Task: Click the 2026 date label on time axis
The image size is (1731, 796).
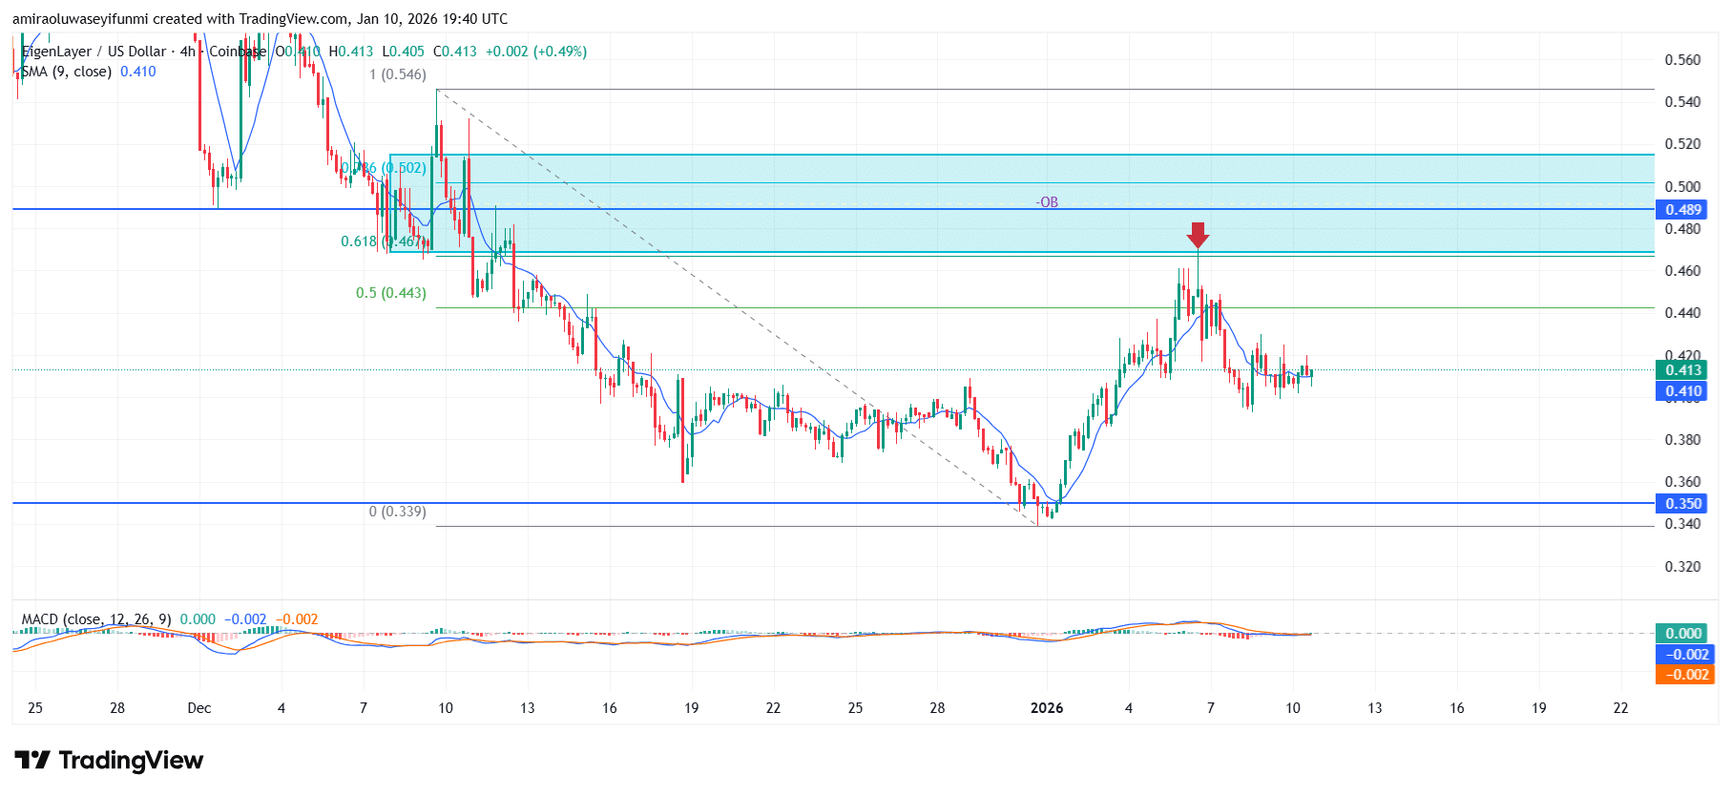Action: click(1047, 708)
